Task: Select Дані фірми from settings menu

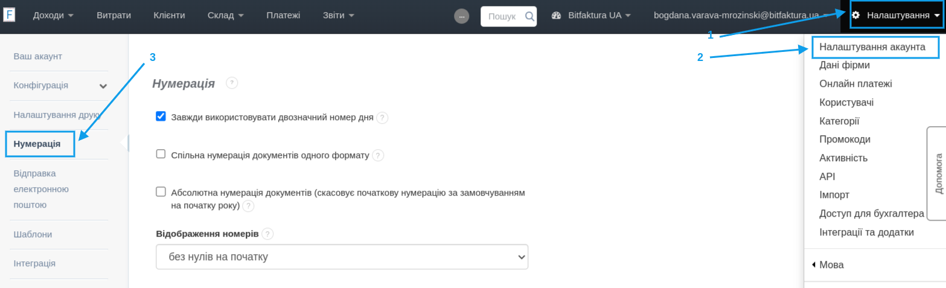Action: (844, 65)
